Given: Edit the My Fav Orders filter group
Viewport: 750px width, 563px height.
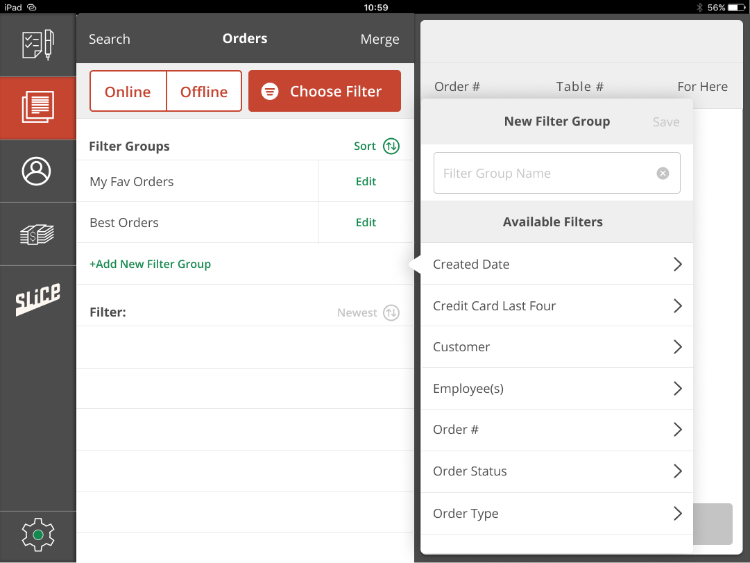Looking at the screenshot, I should click(x=366, y=181).
